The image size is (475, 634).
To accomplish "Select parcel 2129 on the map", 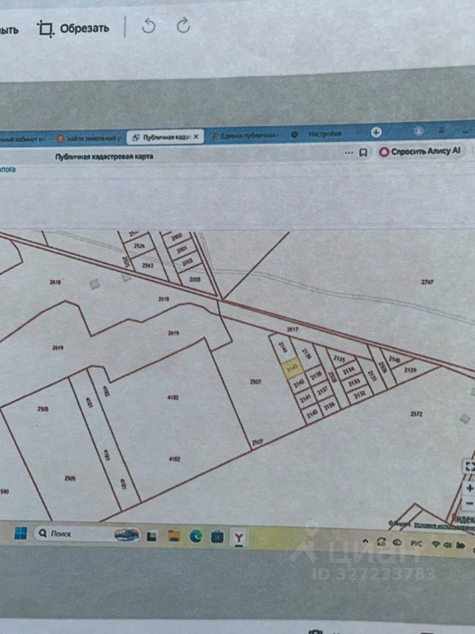I will pyautogui.click(x=410, y=370).
